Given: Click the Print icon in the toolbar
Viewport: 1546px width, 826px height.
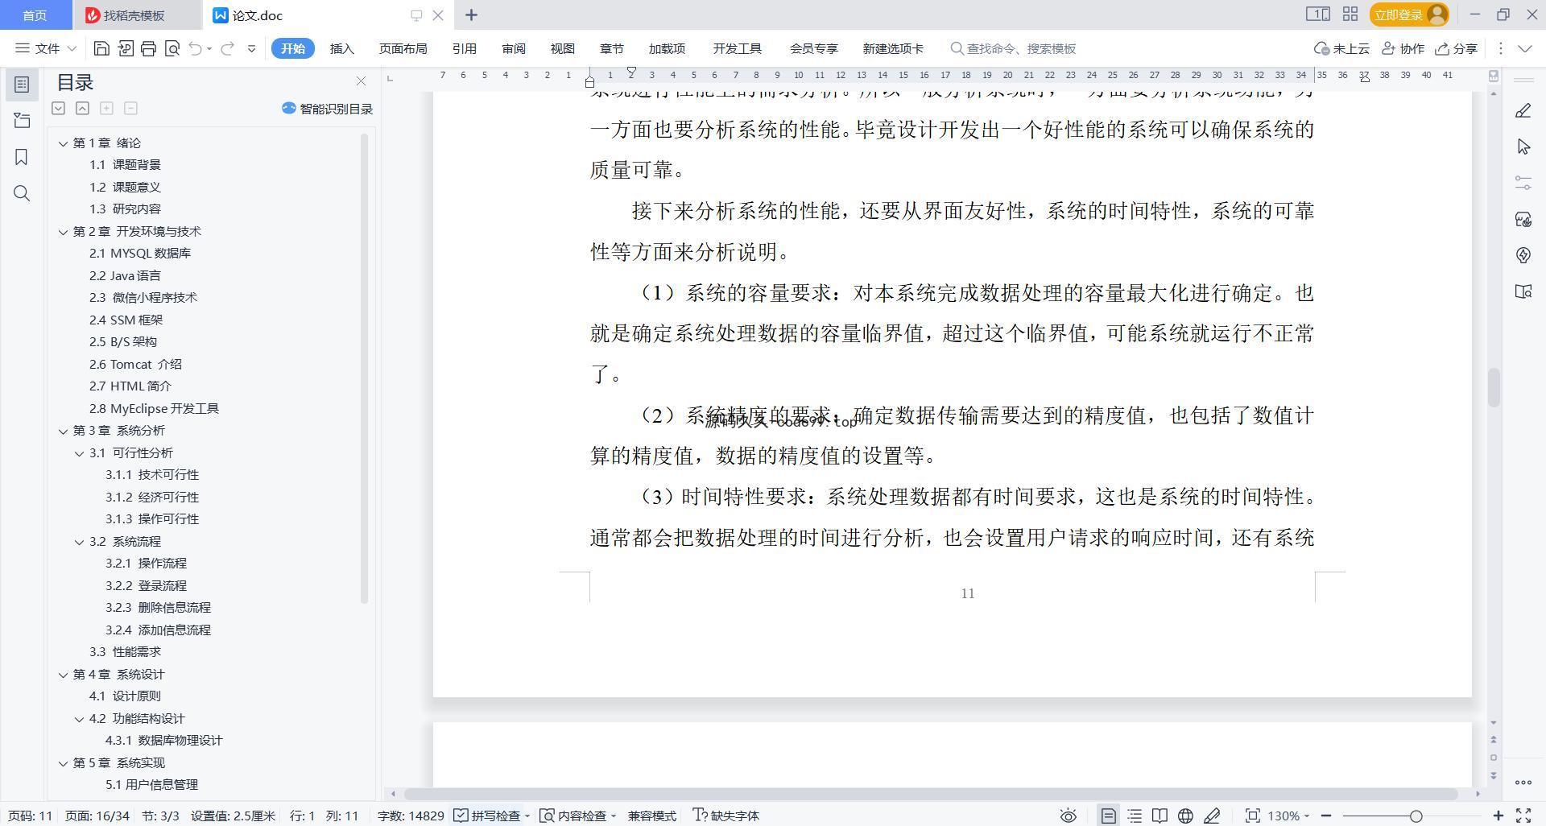Looking at the screenshot, I should 148,48.
